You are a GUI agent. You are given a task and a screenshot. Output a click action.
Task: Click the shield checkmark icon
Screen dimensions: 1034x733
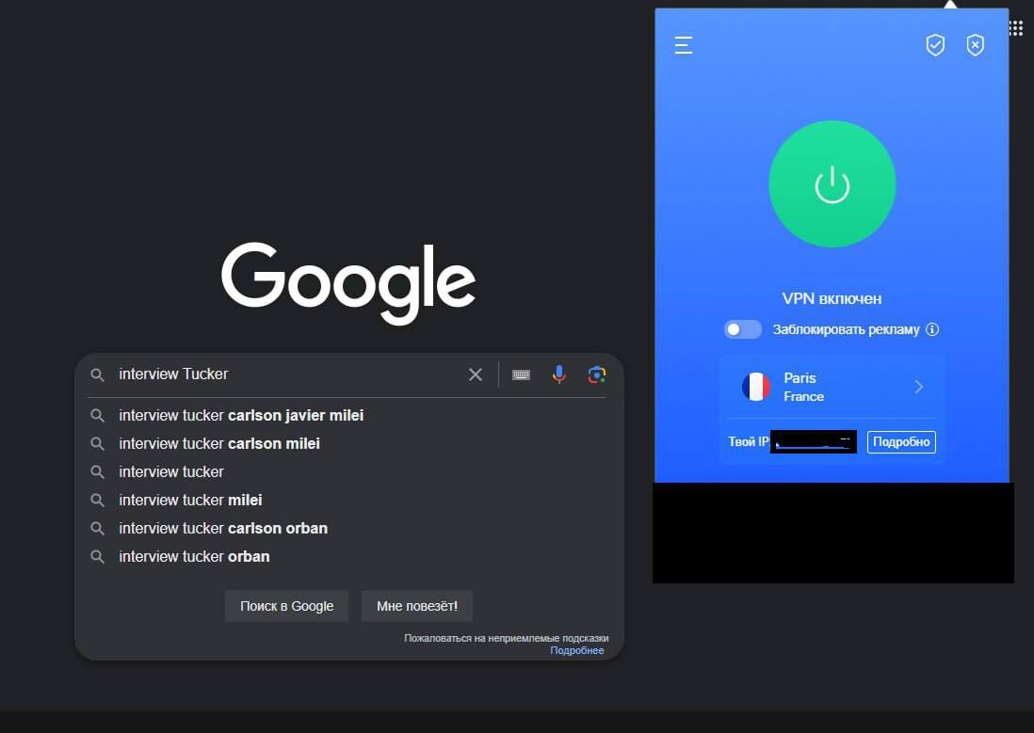935,45
